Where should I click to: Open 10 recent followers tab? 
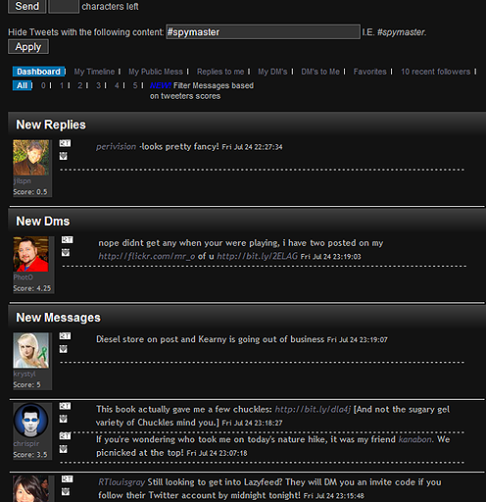(435, 72)
